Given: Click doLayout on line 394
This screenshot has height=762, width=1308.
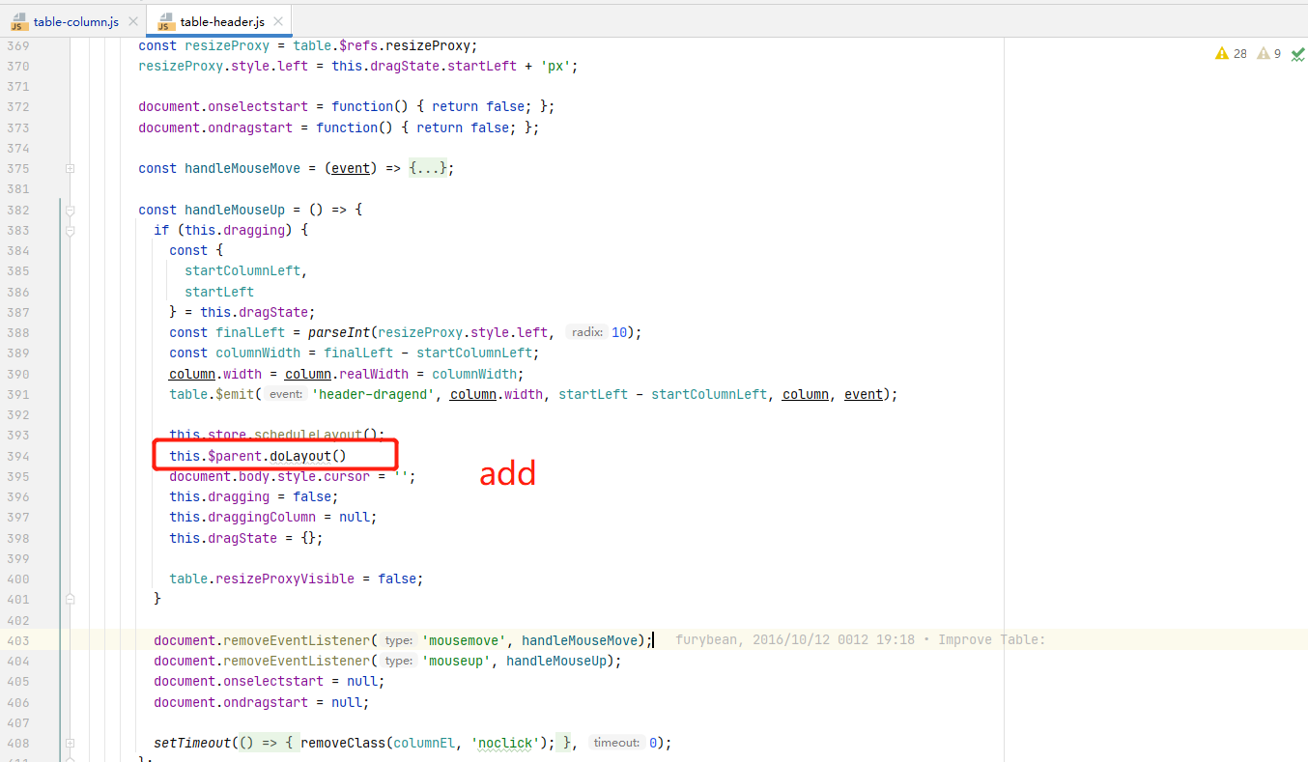Looking at the screenshot, I should click(299, 456).
